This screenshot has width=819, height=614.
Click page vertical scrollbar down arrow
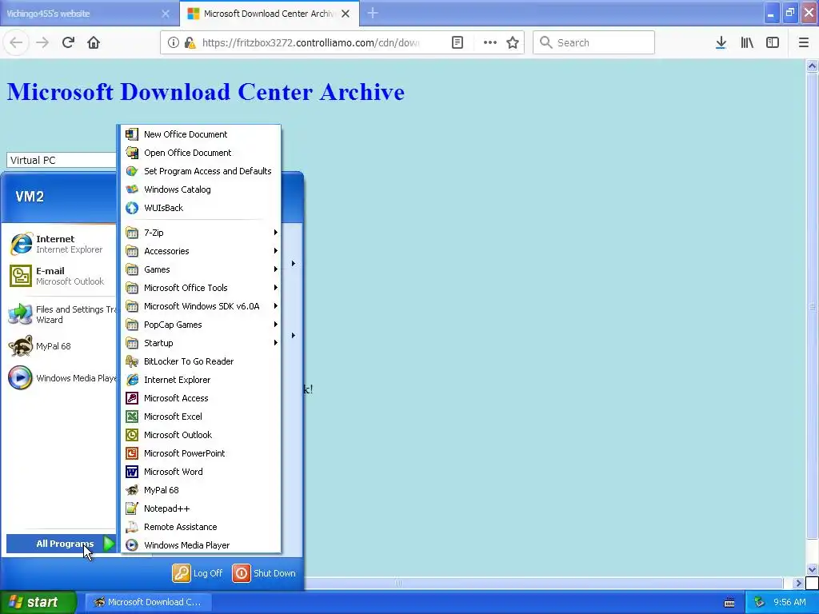tap(812, 569)
